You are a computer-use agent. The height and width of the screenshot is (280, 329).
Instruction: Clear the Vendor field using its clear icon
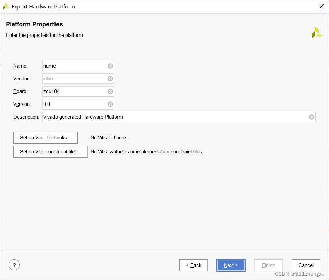tap(110, 79)
